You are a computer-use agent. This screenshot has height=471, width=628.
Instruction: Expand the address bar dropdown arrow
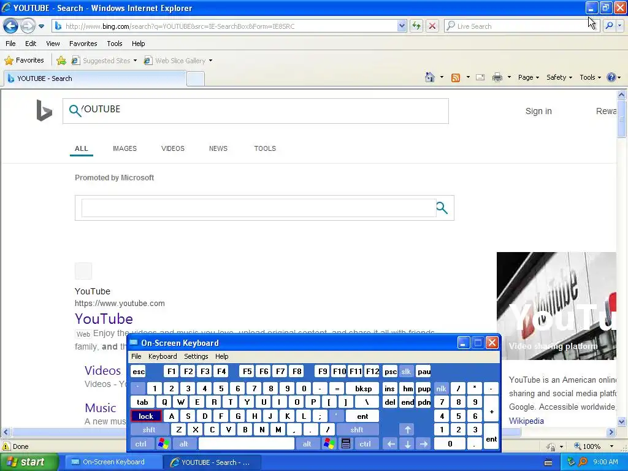(x=402, y=26)
